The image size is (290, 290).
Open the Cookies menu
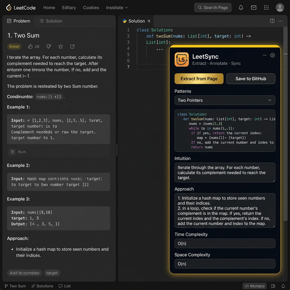click(x=91, y=8)
